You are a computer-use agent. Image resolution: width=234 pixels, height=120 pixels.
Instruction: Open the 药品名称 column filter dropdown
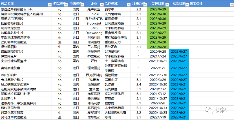[50, 5]
